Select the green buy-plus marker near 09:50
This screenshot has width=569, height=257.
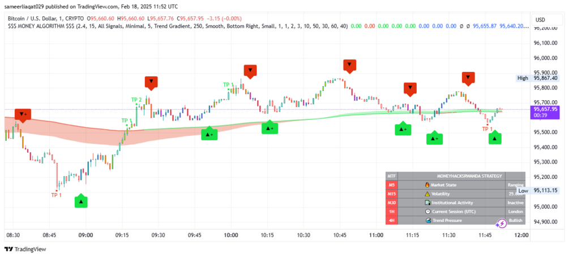click(209, 134)
